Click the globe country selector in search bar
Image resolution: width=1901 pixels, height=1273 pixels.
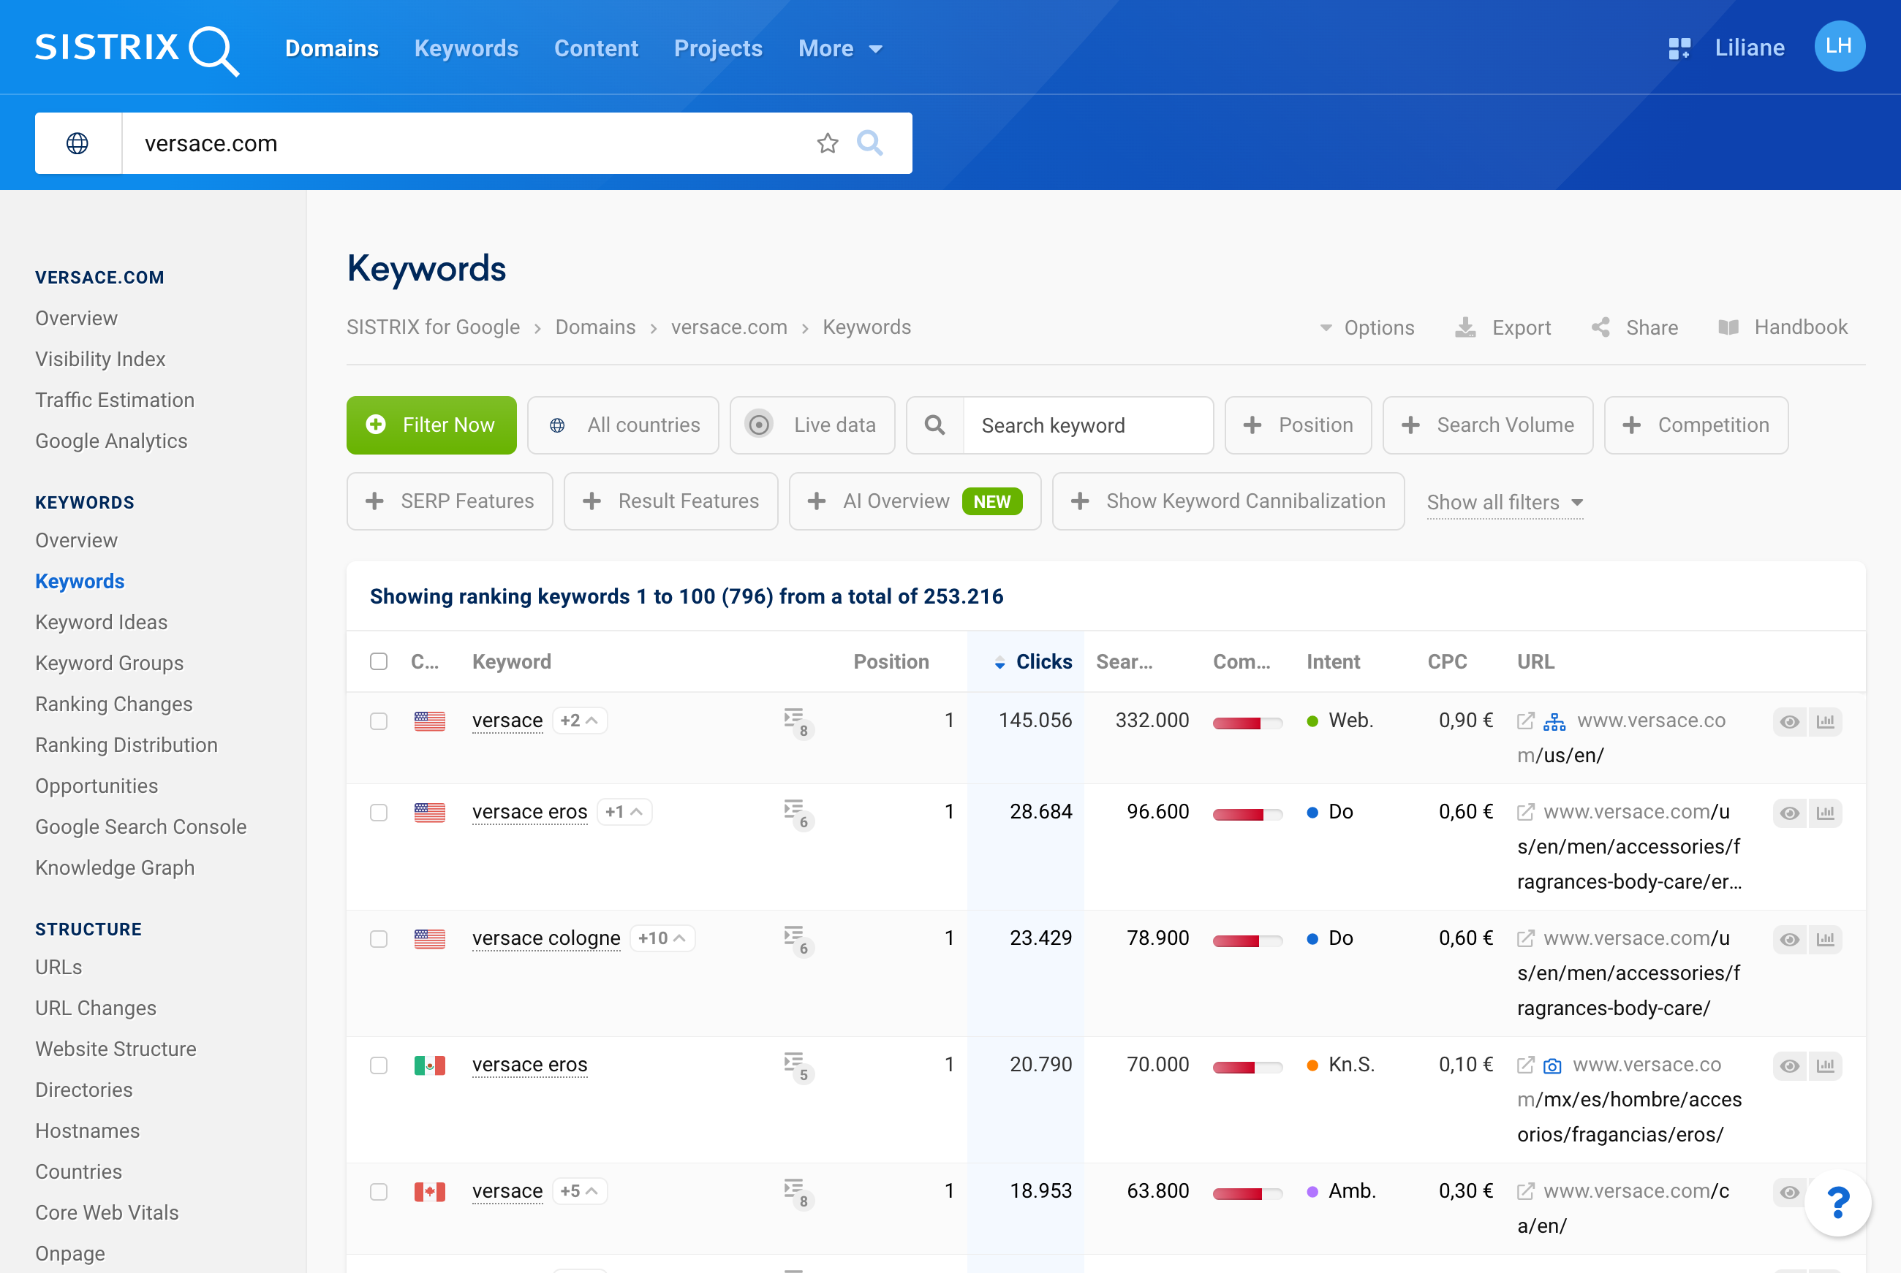pos(78,144)
